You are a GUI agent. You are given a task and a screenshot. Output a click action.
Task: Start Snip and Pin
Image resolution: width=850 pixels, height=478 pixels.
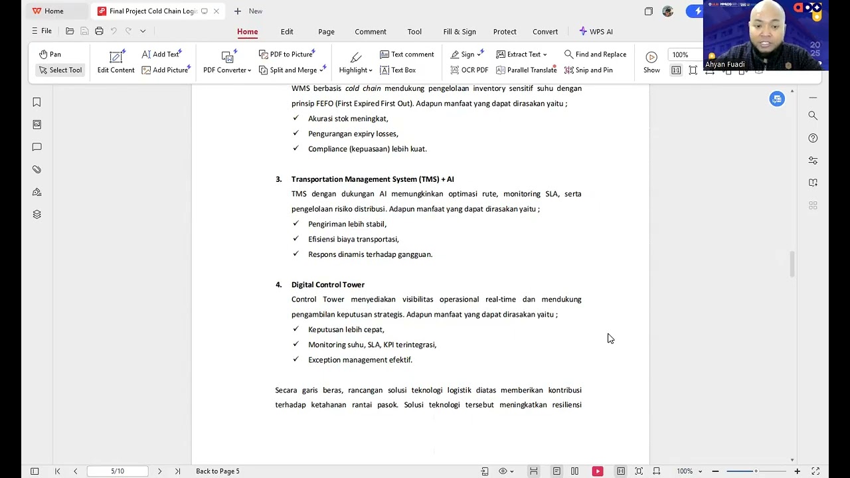pyautogui.click(x=588, y=70)
